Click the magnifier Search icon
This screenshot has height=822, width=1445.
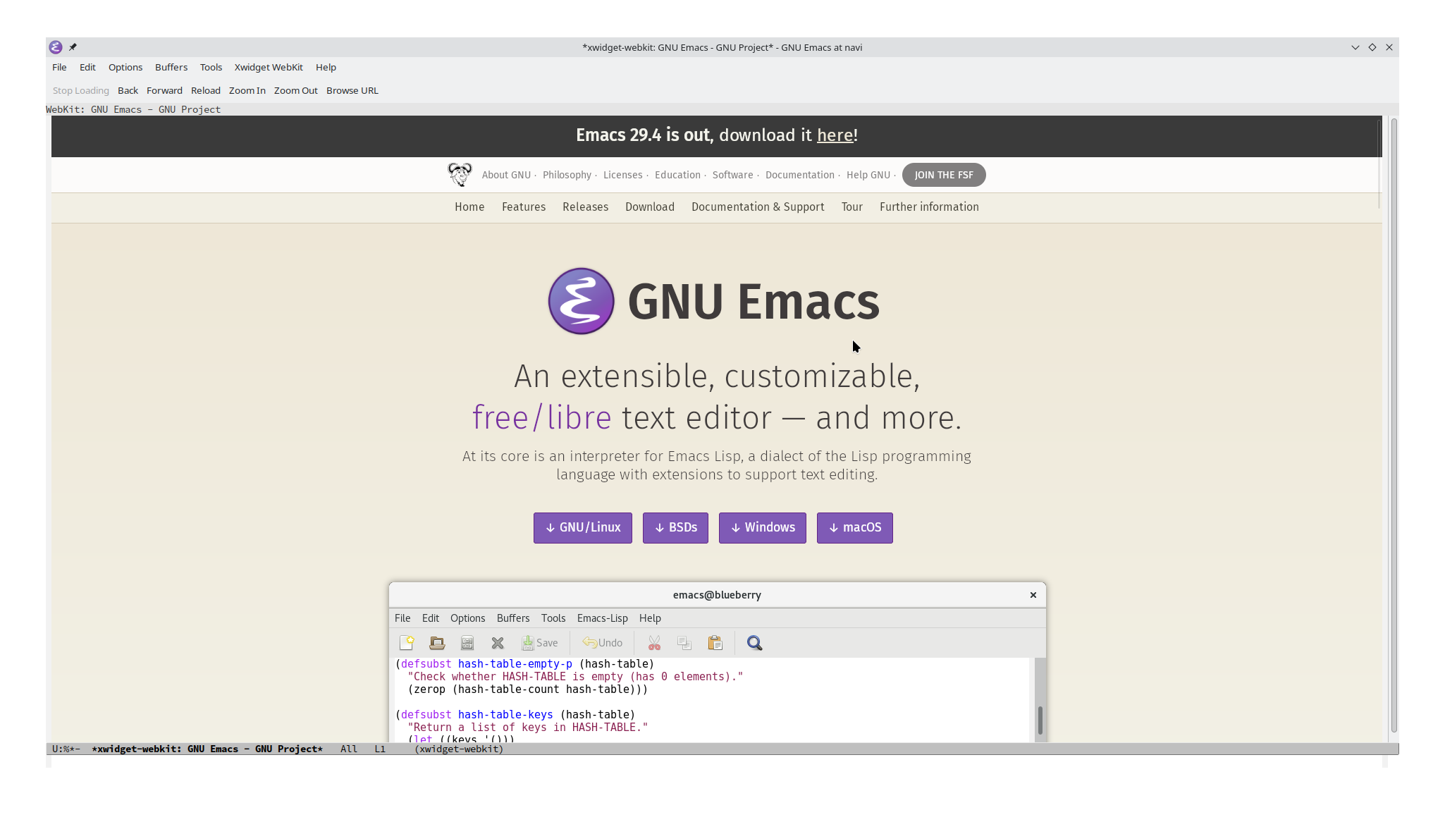[x=754, y=643]
